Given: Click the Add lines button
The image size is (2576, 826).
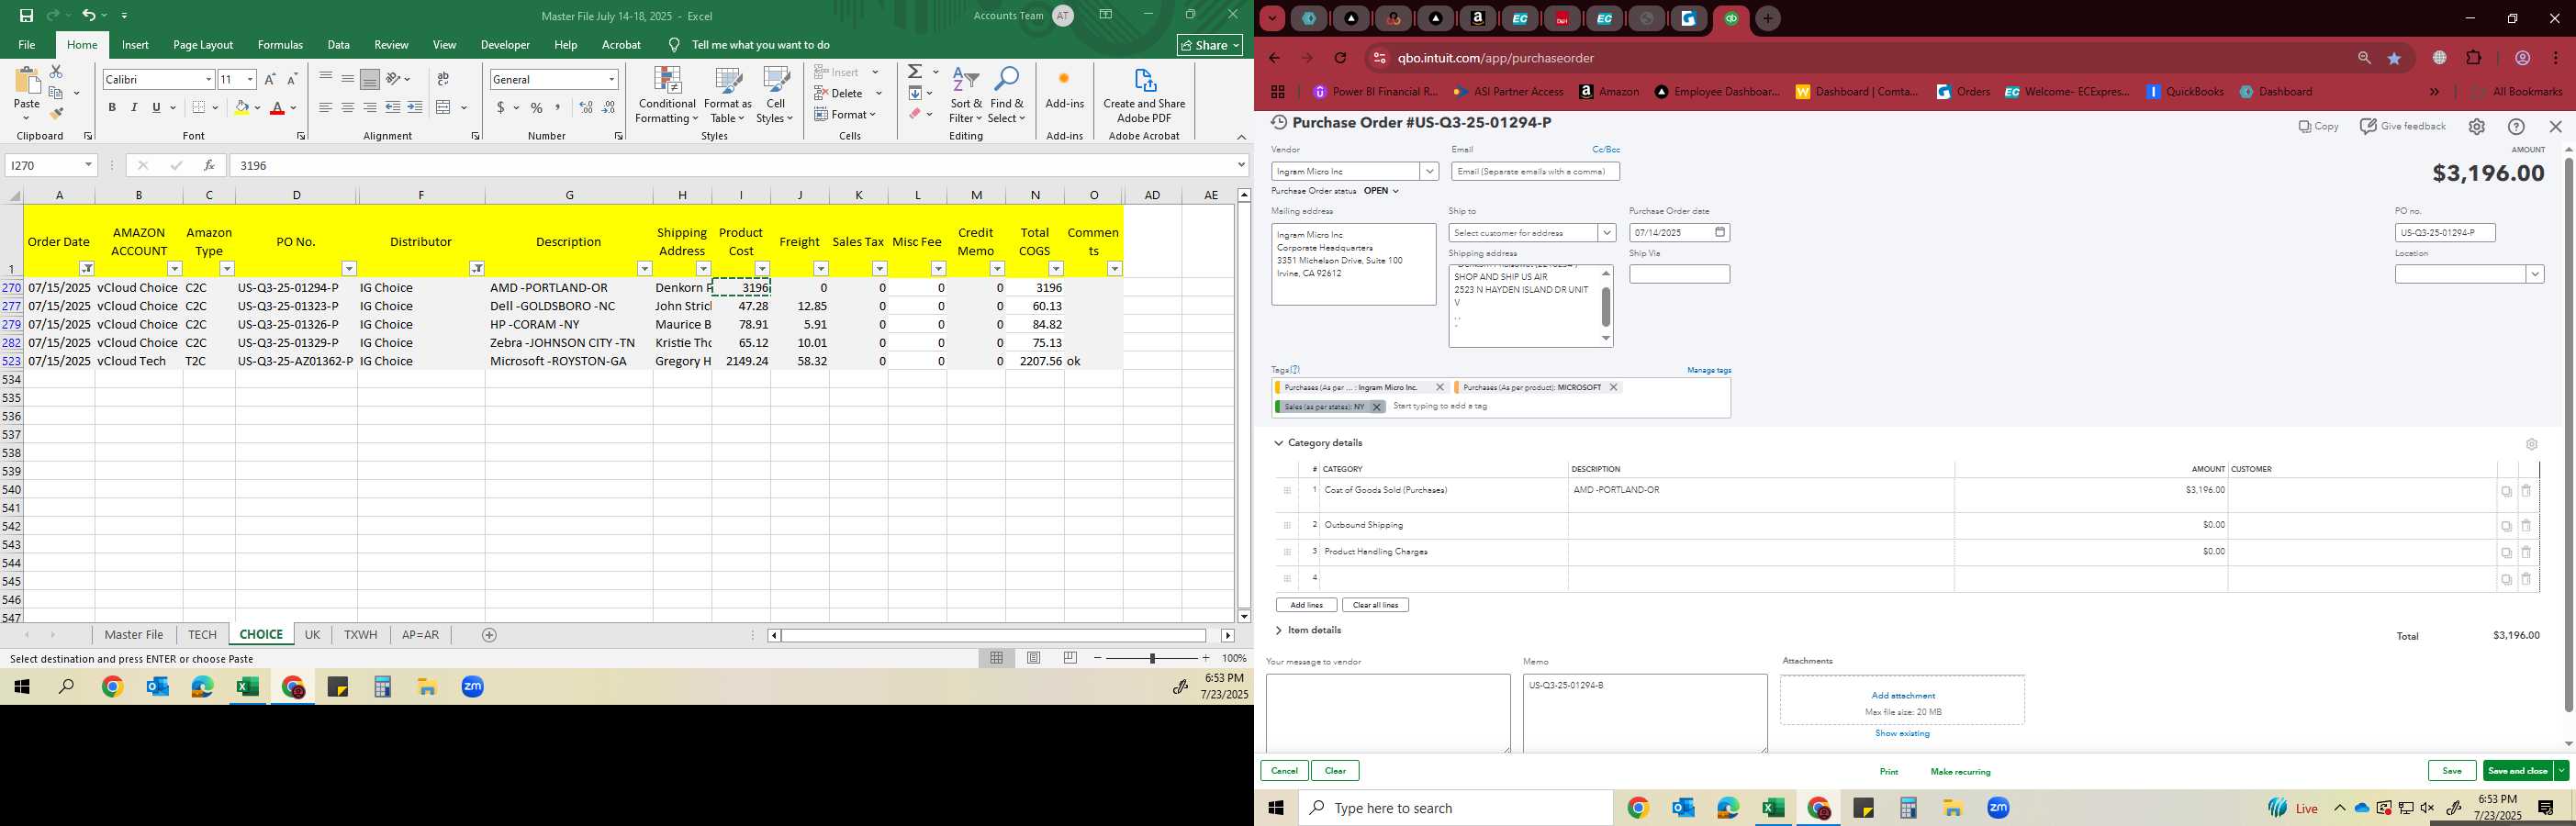Looking at the screenshot, I should pos(1306,605).
